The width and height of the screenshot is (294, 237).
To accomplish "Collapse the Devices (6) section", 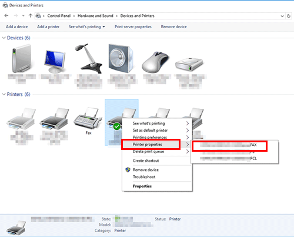I will [4, 38].
